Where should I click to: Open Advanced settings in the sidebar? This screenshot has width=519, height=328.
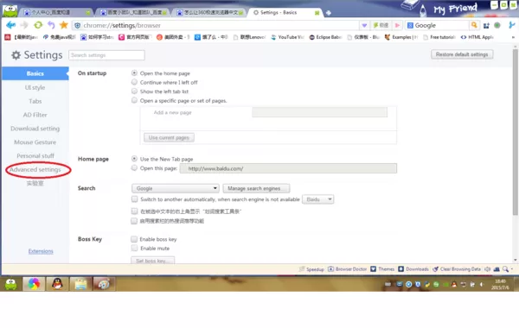35,169
